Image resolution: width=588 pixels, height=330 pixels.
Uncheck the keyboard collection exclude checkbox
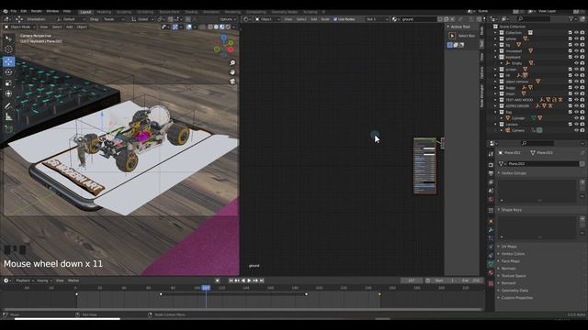(x=571, y=57)
